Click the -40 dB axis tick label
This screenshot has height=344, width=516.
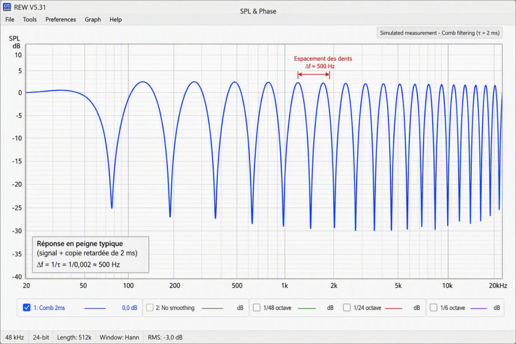click(x=17, y=276)
